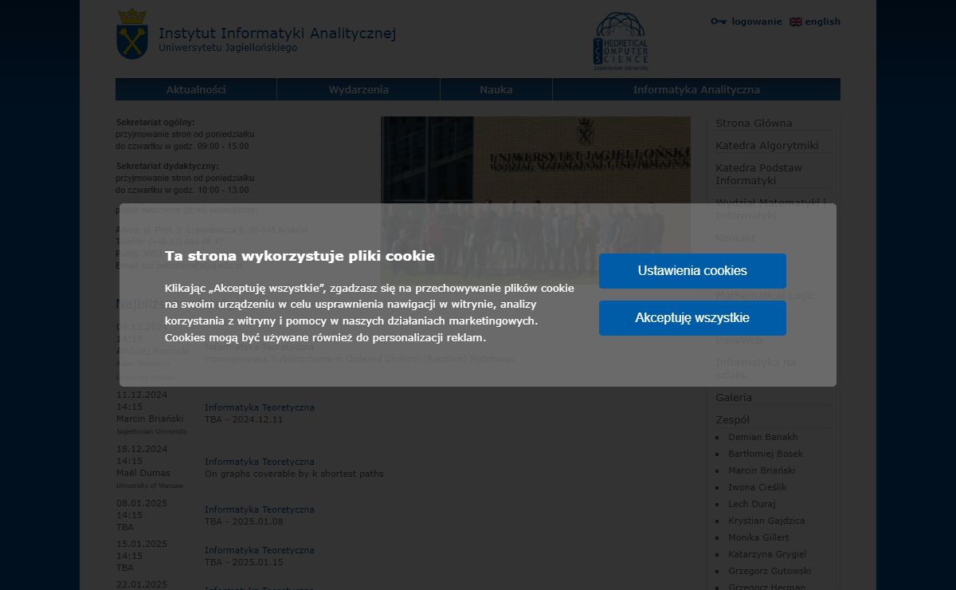
Task: Open Bartłomiej Bosek's profile link
Action: point(766,454)
